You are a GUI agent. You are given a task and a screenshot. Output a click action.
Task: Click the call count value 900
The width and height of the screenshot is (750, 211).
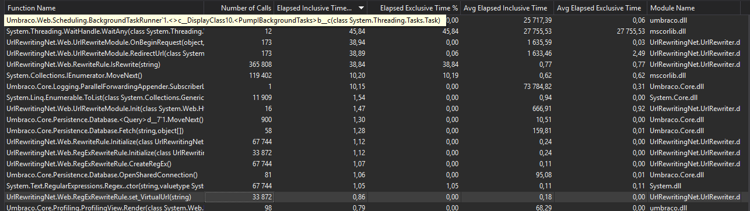point(266,119)
